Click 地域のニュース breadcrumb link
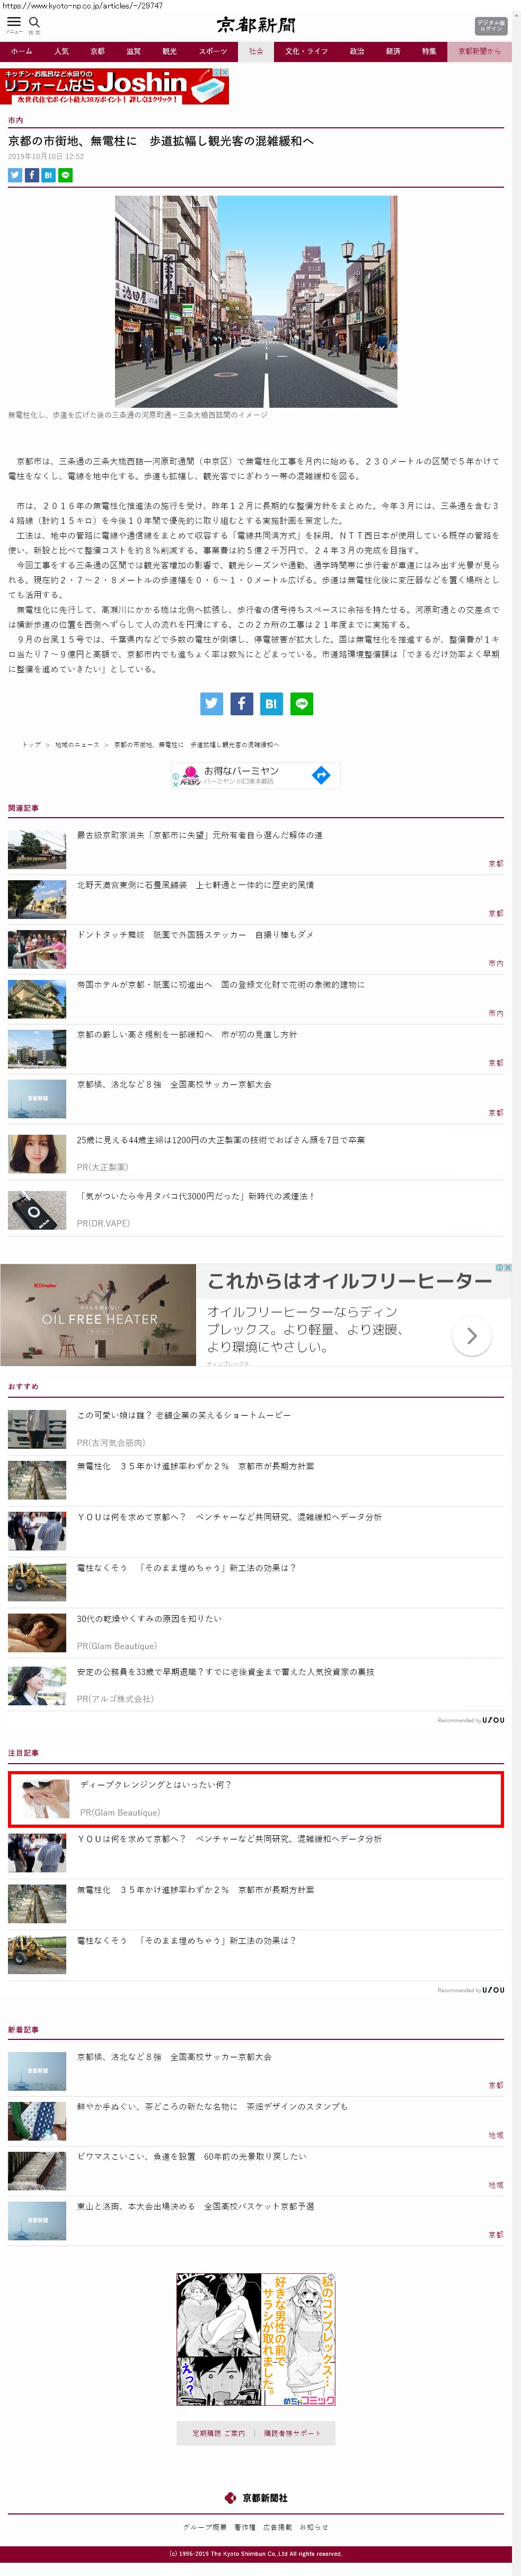This screenshot has height=2576, width=521. point(77,745)
